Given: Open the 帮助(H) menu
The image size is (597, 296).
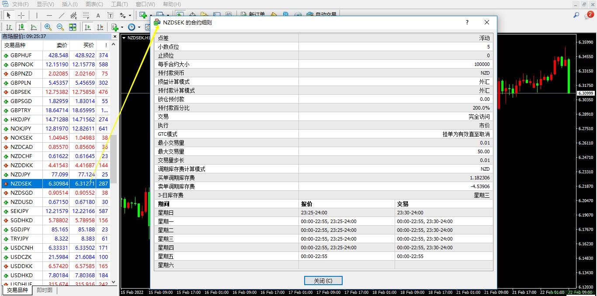Looking at the screenshot, I should pyautogui.click(x=172, y=4).
